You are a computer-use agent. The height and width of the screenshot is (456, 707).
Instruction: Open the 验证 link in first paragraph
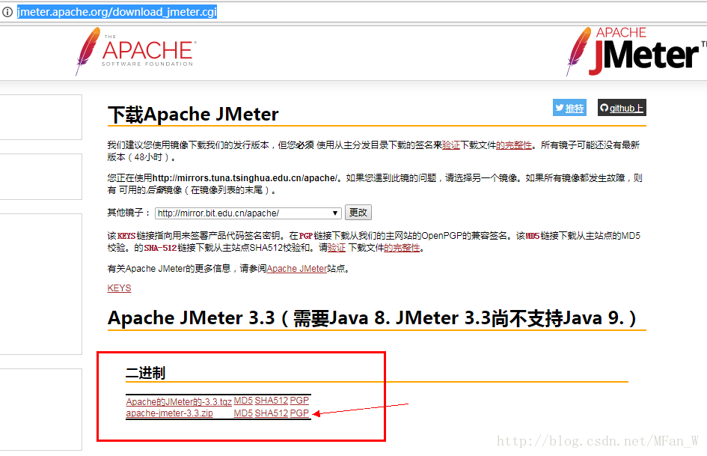[451, 145]
